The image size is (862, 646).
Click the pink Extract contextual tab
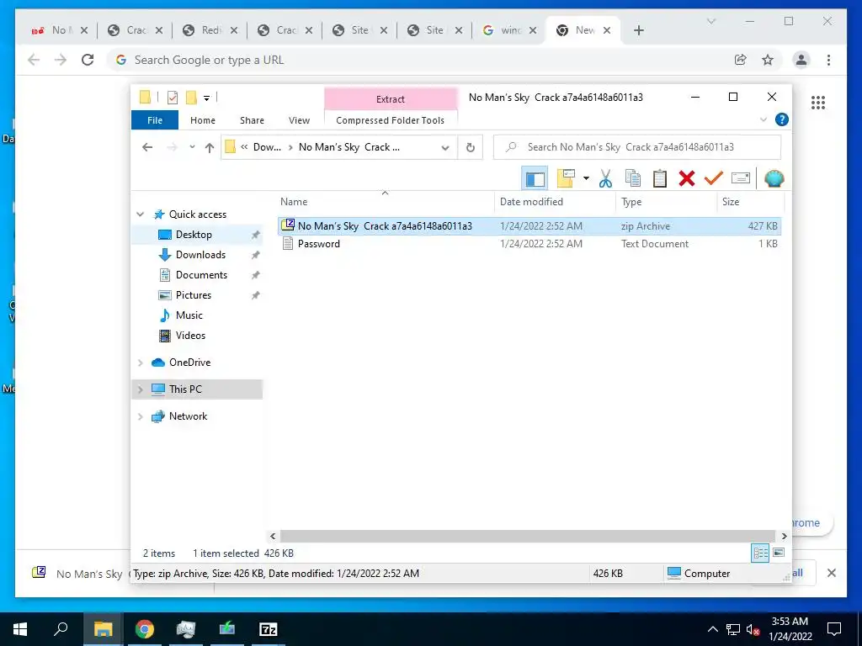pos(391,99)
